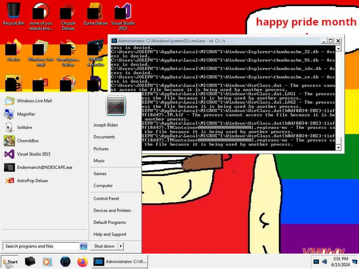Open Control Panel from Start menu
The image size is (359, 269).
pos(106,199)
